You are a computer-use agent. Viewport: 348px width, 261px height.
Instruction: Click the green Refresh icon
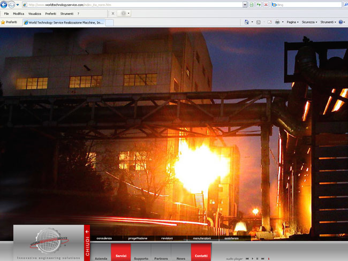(259, 5)
